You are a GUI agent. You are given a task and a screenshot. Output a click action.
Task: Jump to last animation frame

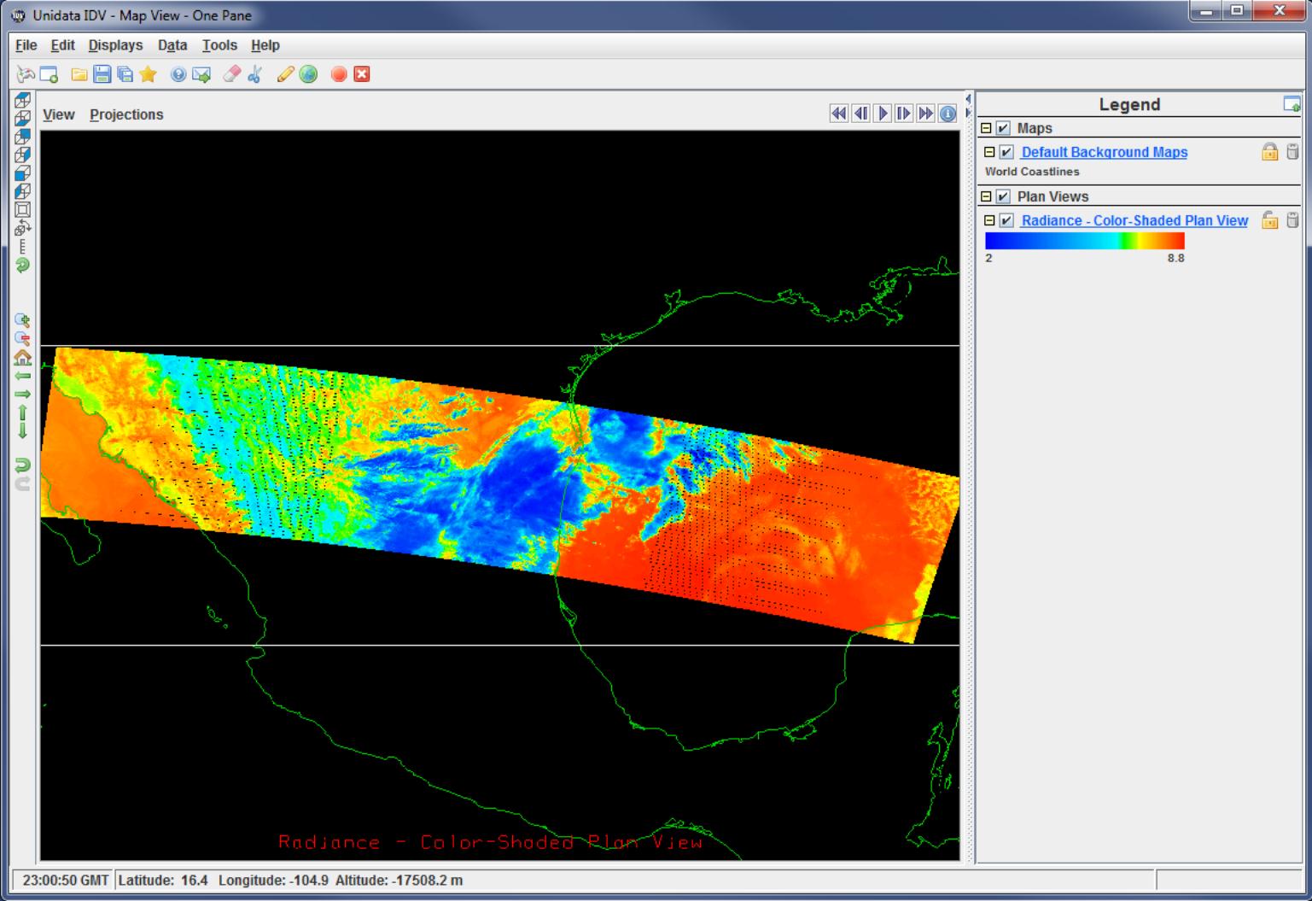pos(925,114)
